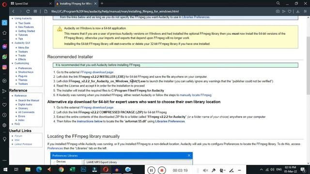Open the downloads panel
This screenshot has height=174, width=310.
[298, 12]
